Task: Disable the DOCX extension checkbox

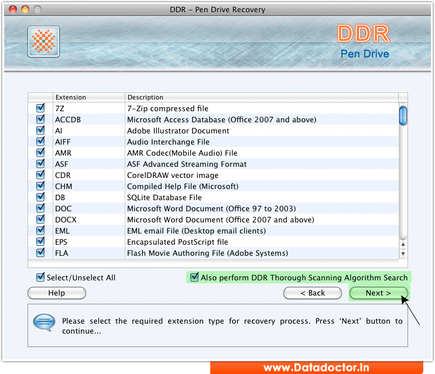Action: point(40,219)
